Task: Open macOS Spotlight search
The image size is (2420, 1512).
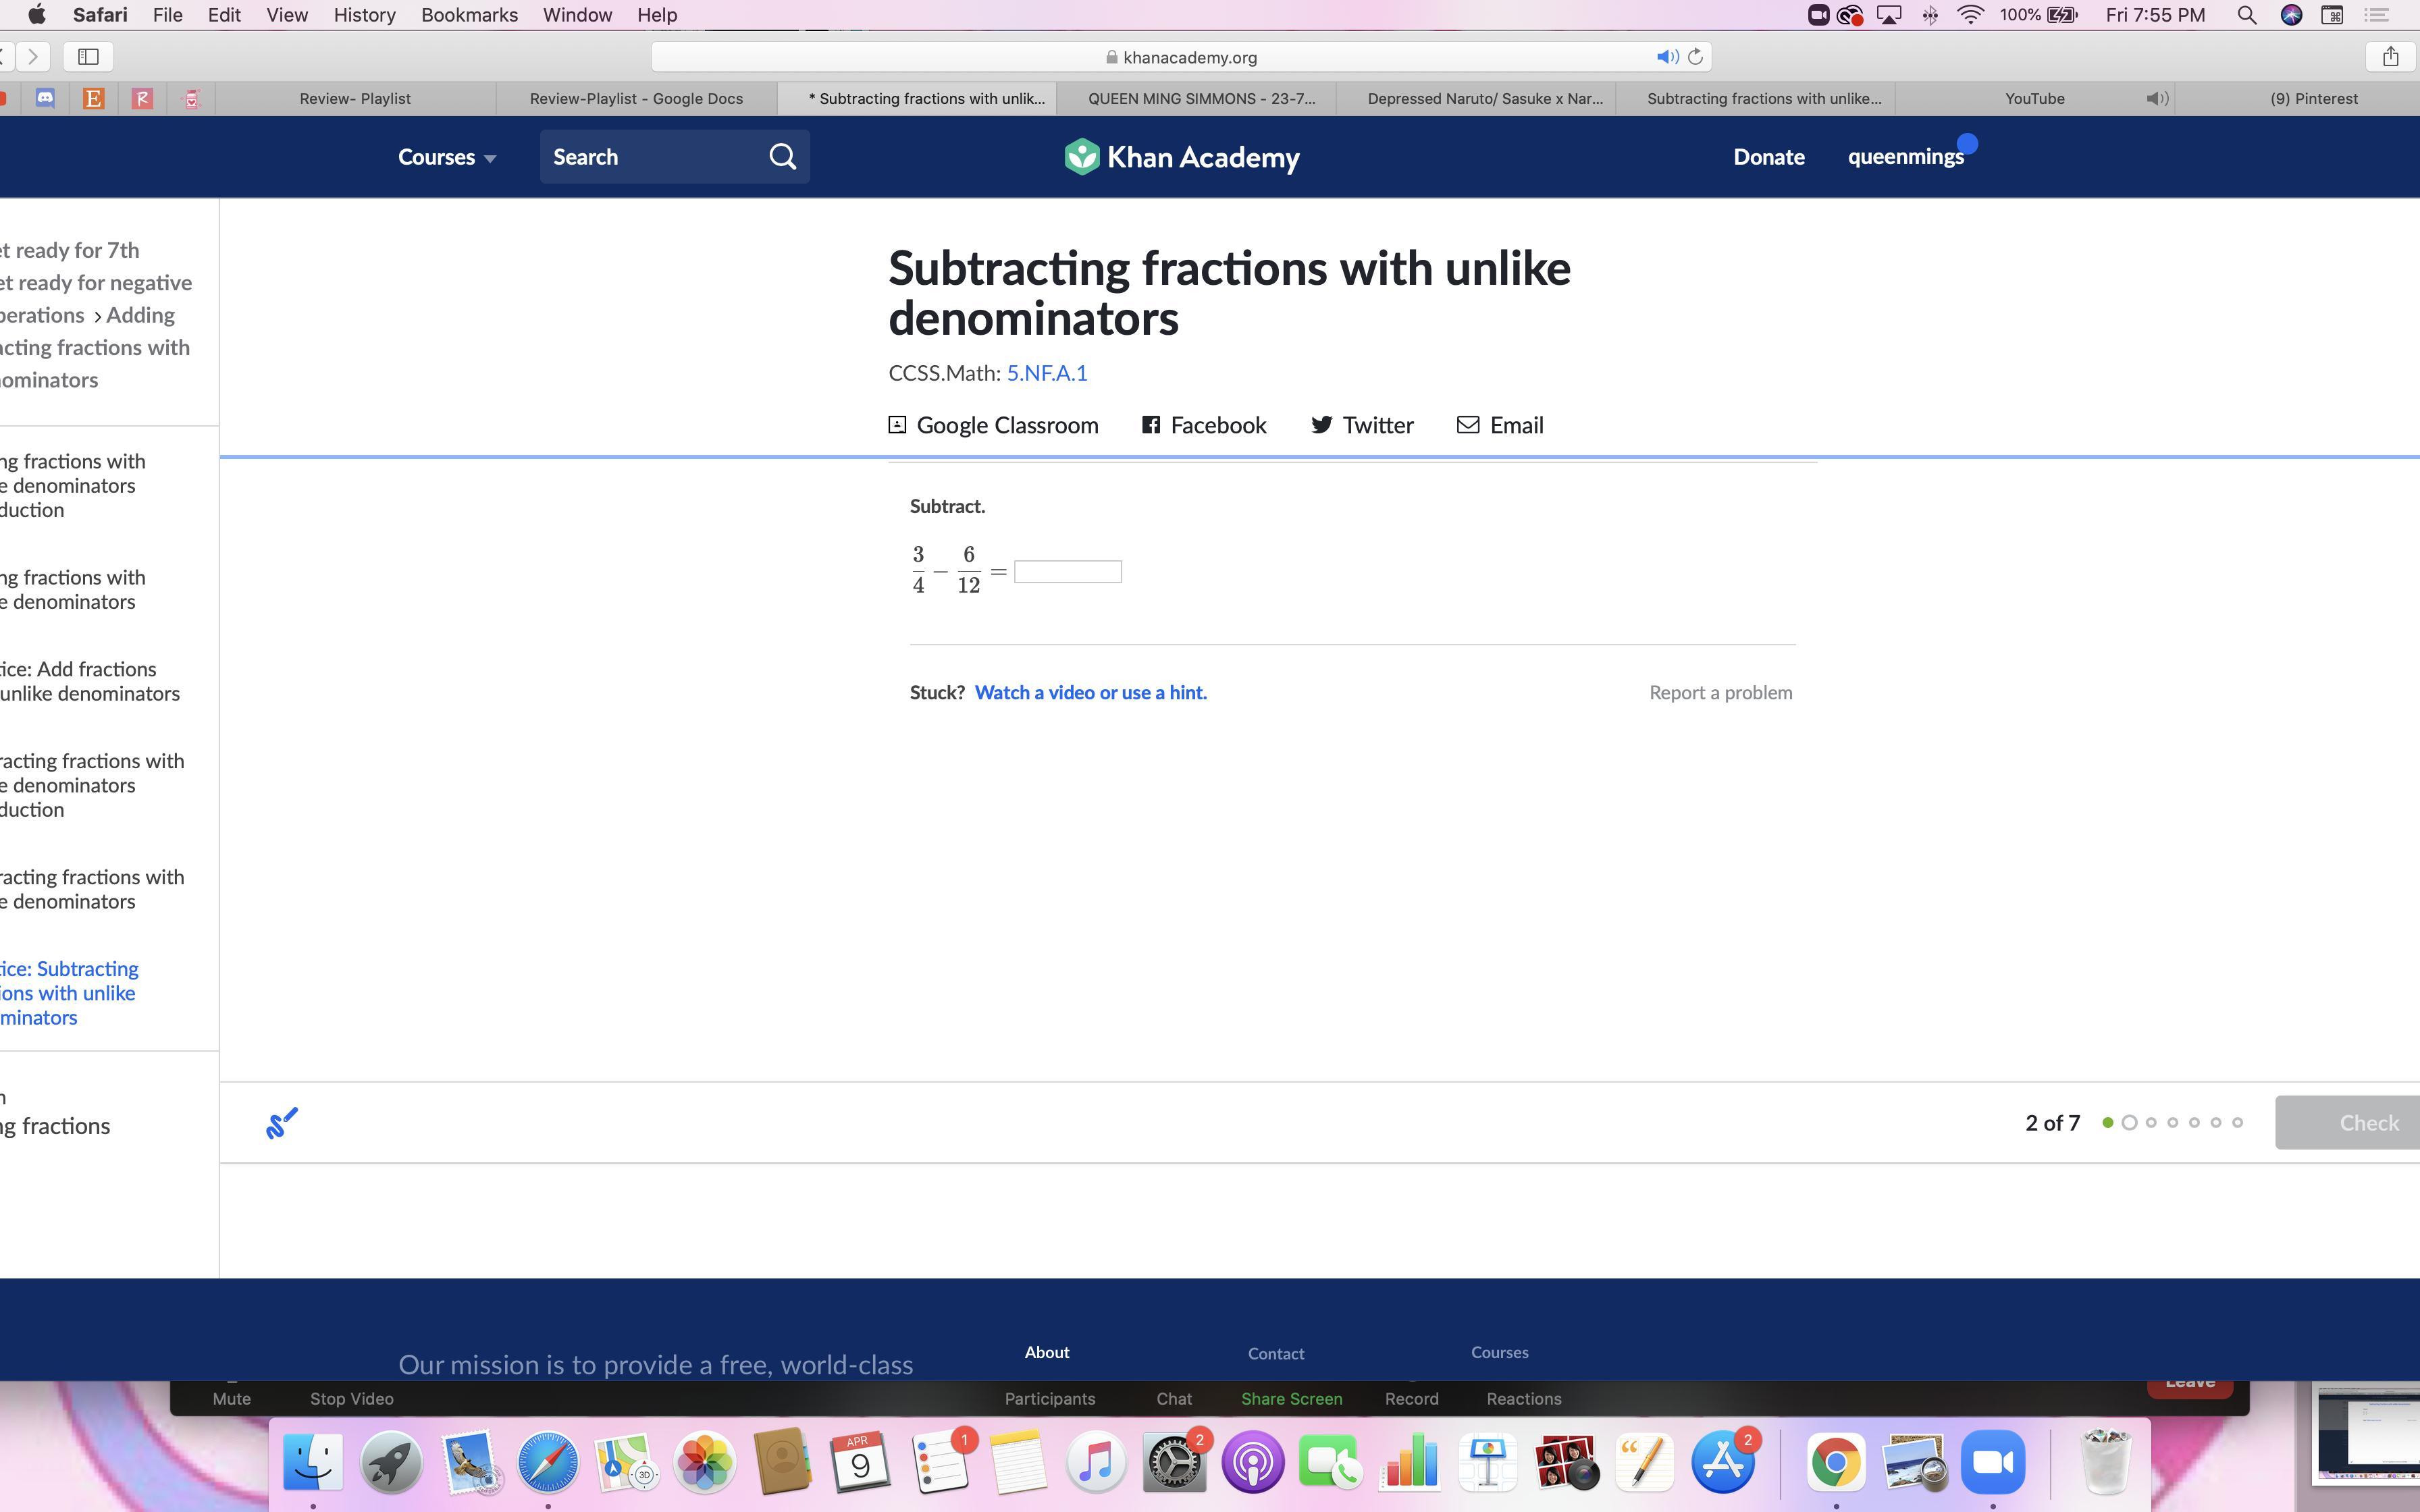Action: pyautogui.click(x=2246, y=15)
